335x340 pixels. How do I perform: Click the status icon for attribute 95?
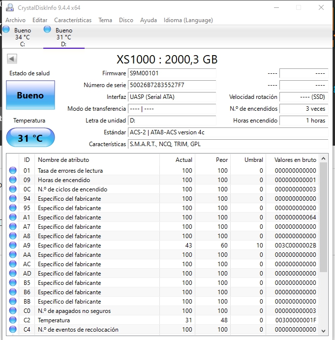click(13, 208)
